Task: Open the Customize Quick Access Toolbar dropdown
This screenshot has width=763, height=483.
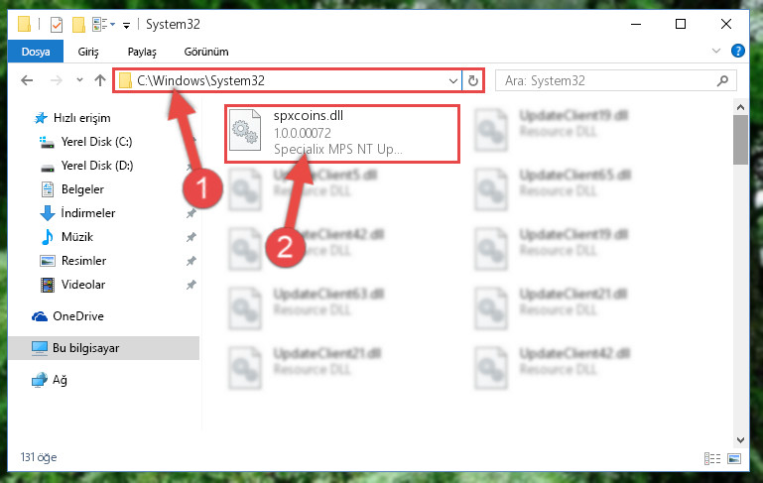Action: (127, 26)
